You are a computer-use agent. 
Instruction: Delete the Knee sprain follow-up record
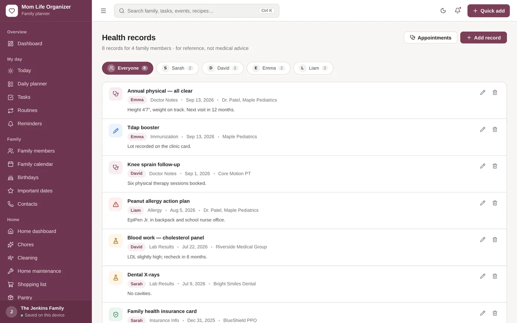(495, 166)
